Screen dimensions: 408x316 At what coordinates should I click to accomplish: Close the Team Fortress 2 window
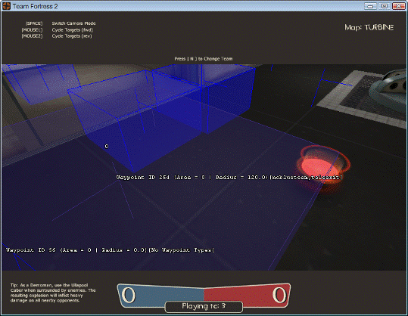(x=398, y=6)
